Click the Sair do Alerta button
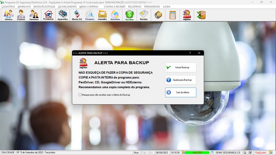Image resolution: width=276 pixels, height=155 pixels. [x=181, y=92]
